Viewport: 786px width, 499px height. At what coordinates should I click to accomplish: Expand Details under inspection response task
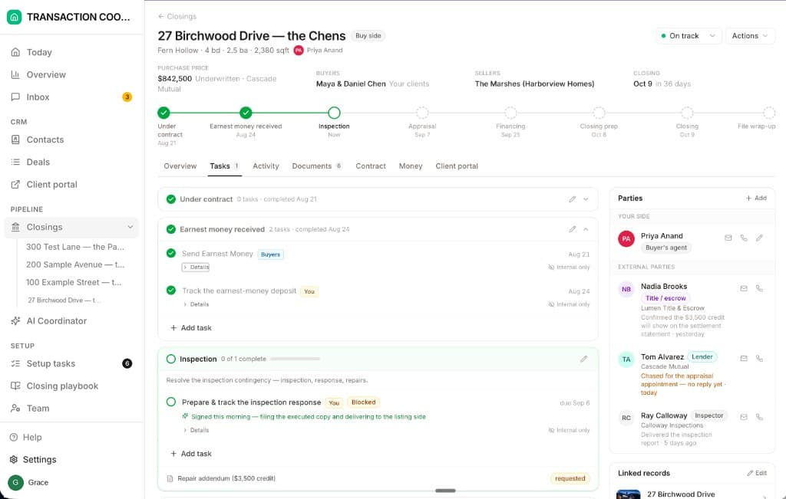pyautogui.click(x=196, y=430)
